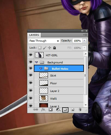Toggle Layer 1 visibility eye
Viewport: 111px width, 135px height.
[31, 106]
